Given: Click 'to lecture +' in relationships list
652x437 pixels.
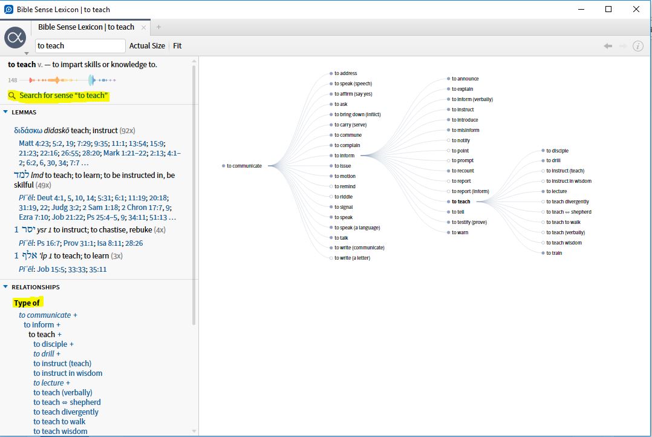Looking at the screenshot, I should click(51, 383).
